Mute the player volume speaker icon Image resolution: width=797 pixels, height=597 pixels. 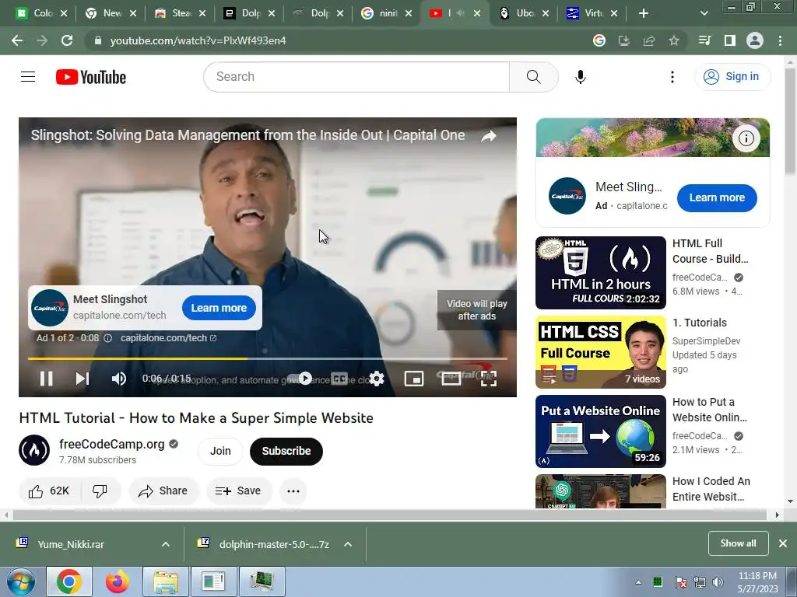point(118,379)
